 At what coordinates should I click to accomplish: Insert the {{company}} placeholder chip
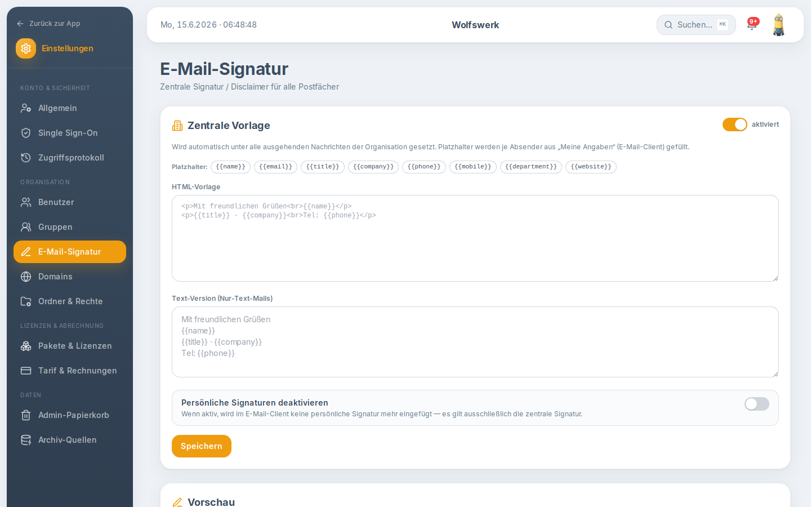click(x=373, y=167)
